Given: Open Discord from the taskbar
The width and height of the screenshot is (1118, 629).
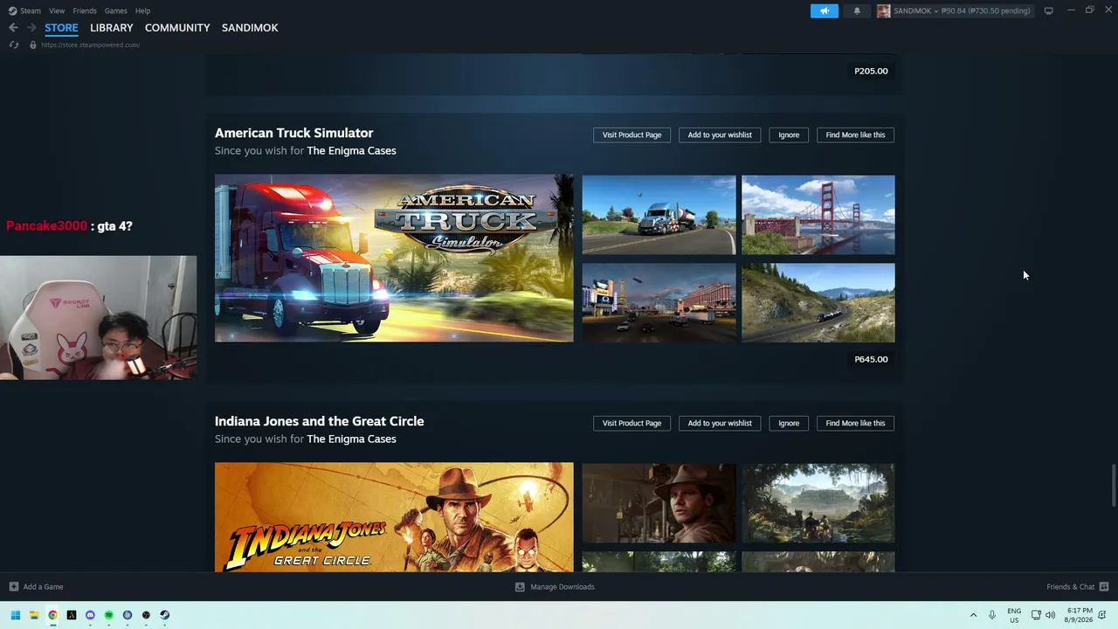Looking at the screenshot, I should click(90, 615).
